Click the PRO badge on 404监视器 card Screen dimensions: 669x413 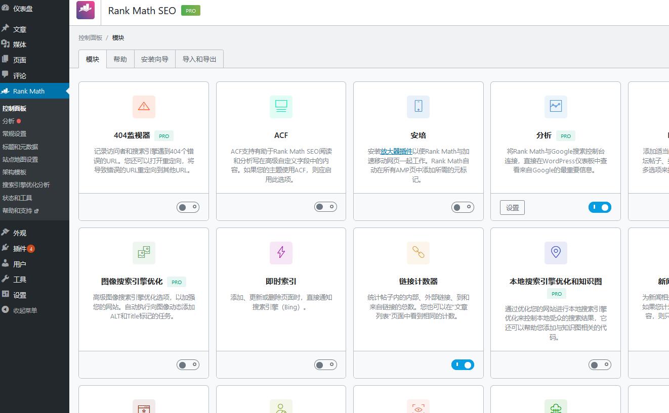164,136
